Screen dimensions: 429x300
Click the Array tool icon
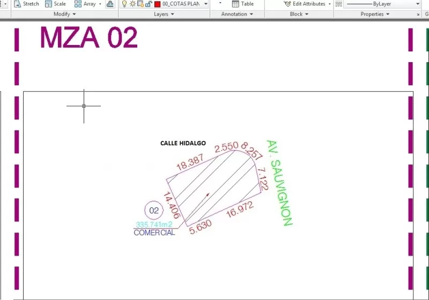[78, 4]
